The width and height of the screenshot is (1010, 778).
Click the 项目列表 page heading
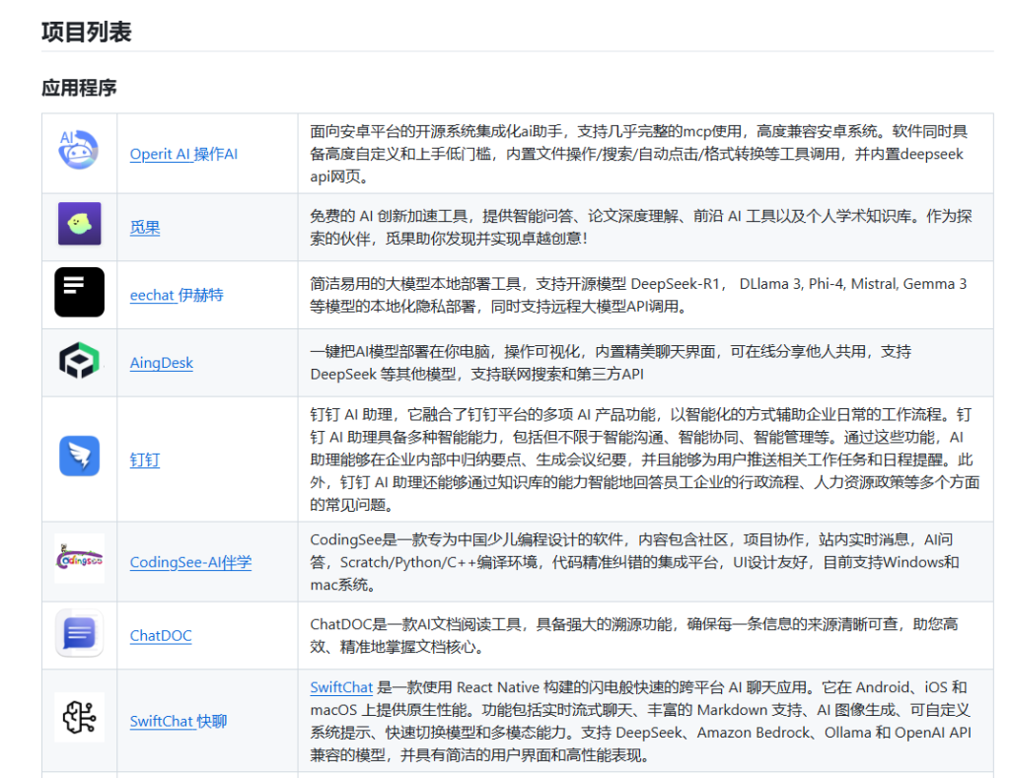coord(87,33)
